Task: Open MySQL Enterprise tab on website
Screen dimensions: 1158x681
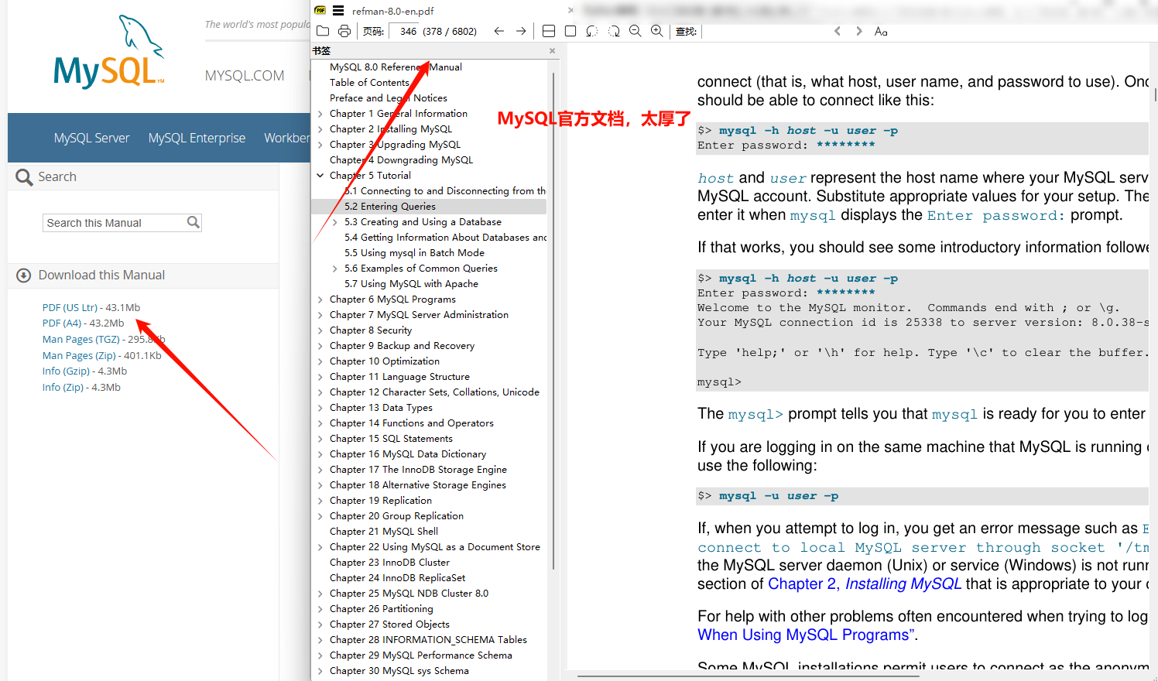Action: coord(197,138)
